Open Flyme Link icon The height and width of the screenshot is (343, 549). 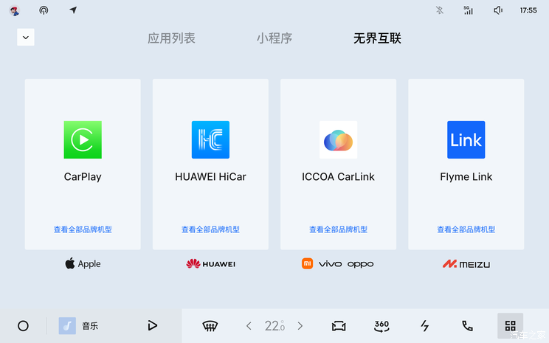click(466, 139)
